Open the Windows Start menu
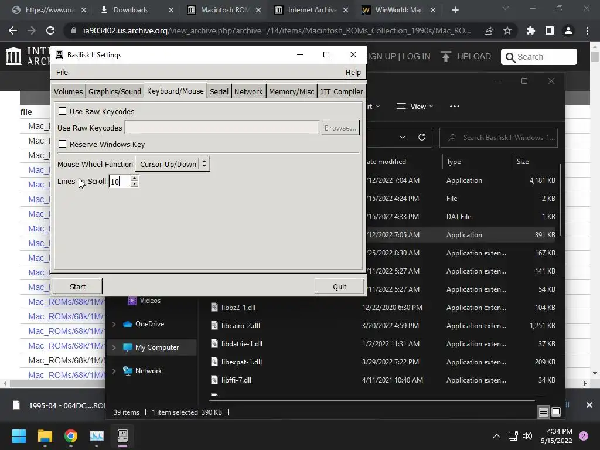Screen dimensions: 600x450 pos(19,436)
